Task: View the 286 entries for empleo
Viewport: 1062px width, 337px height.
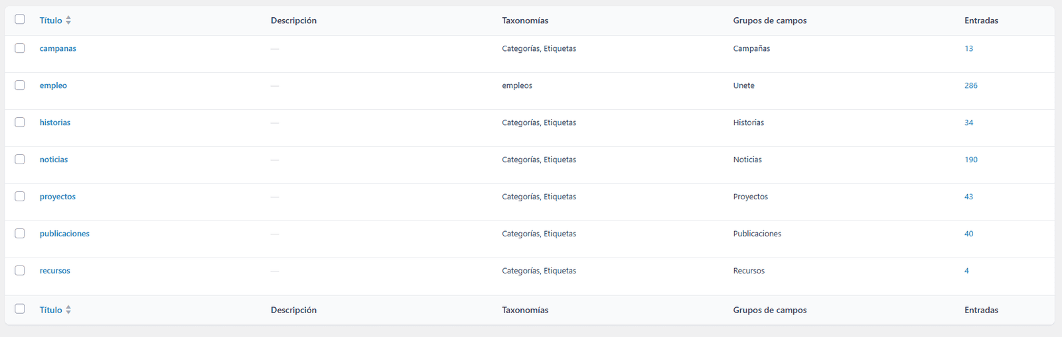Action: [970, 85]
